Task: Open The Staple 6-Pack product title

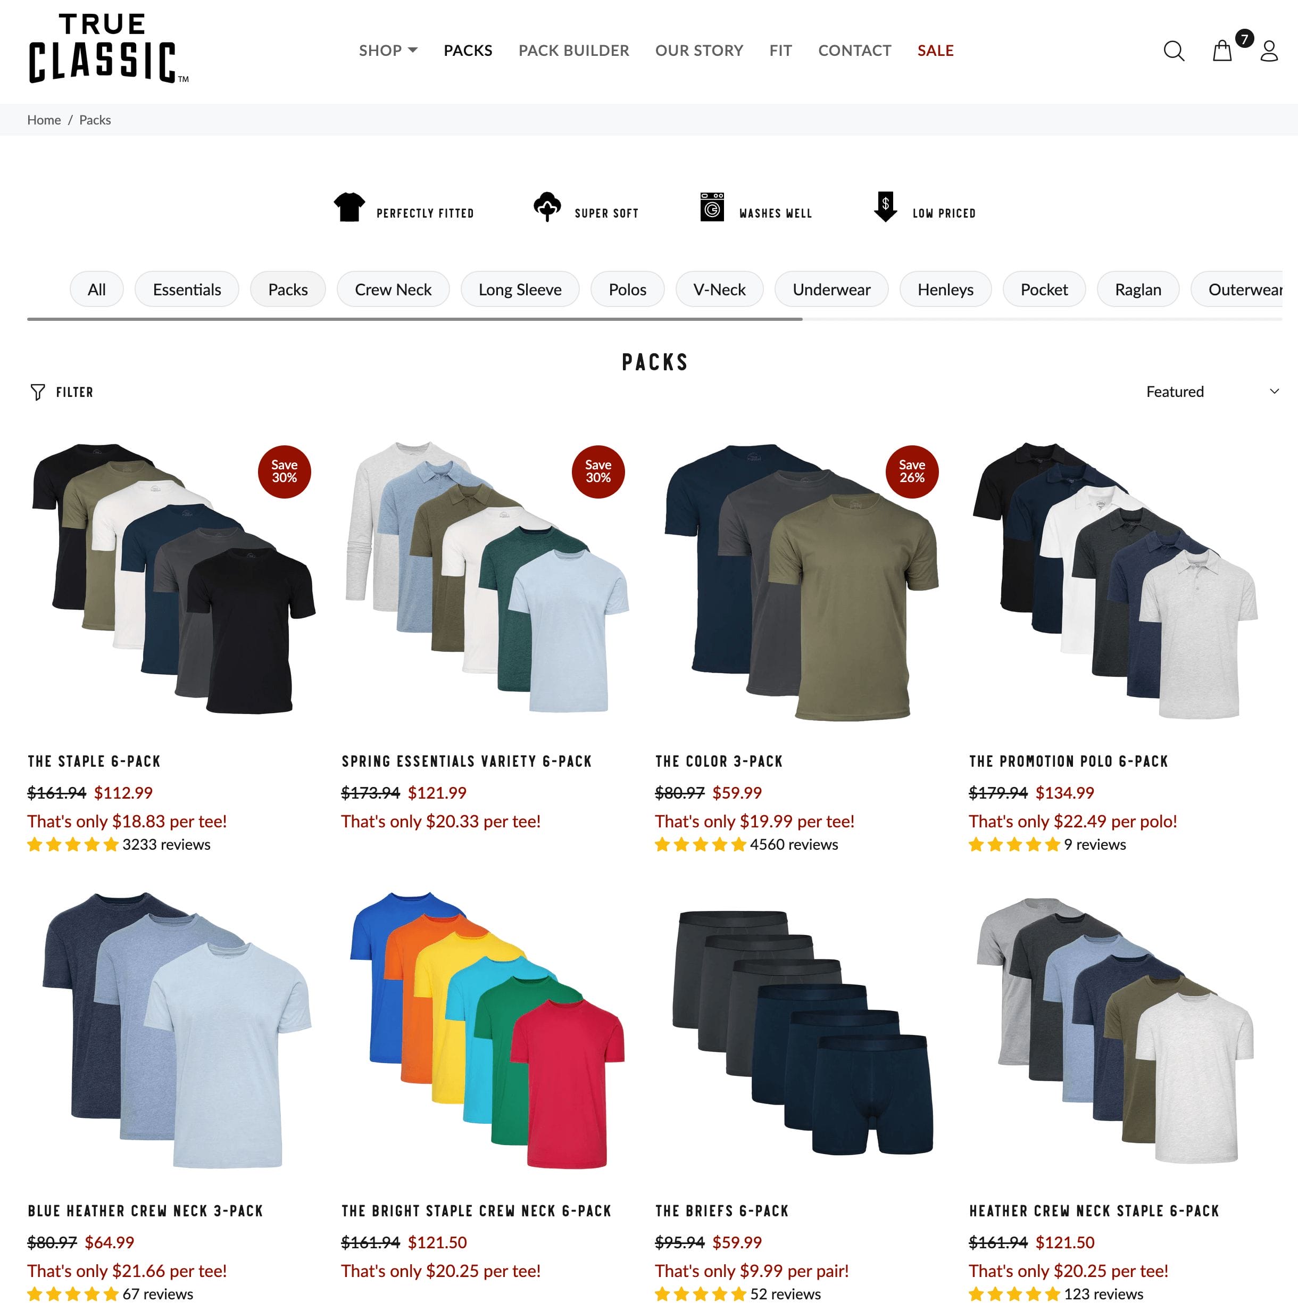Action: pos(94,761)
